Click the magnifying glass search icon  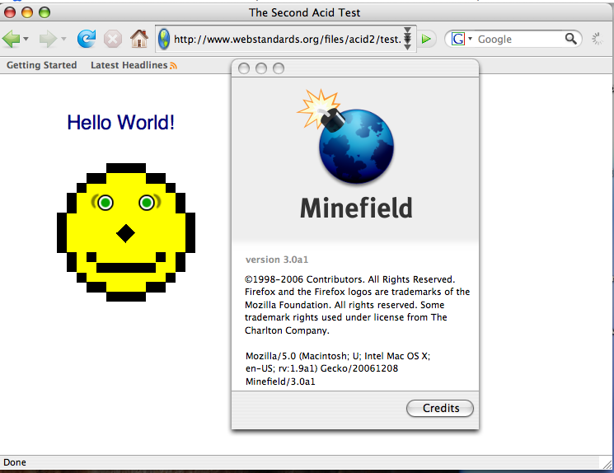[571, 39]
